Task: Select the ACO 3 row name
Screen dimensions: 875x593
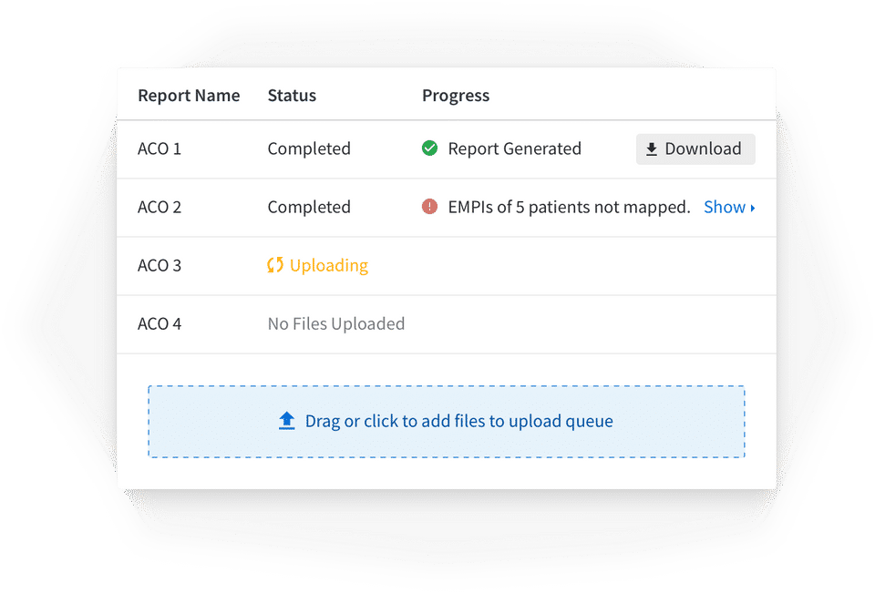Action: 160,265
